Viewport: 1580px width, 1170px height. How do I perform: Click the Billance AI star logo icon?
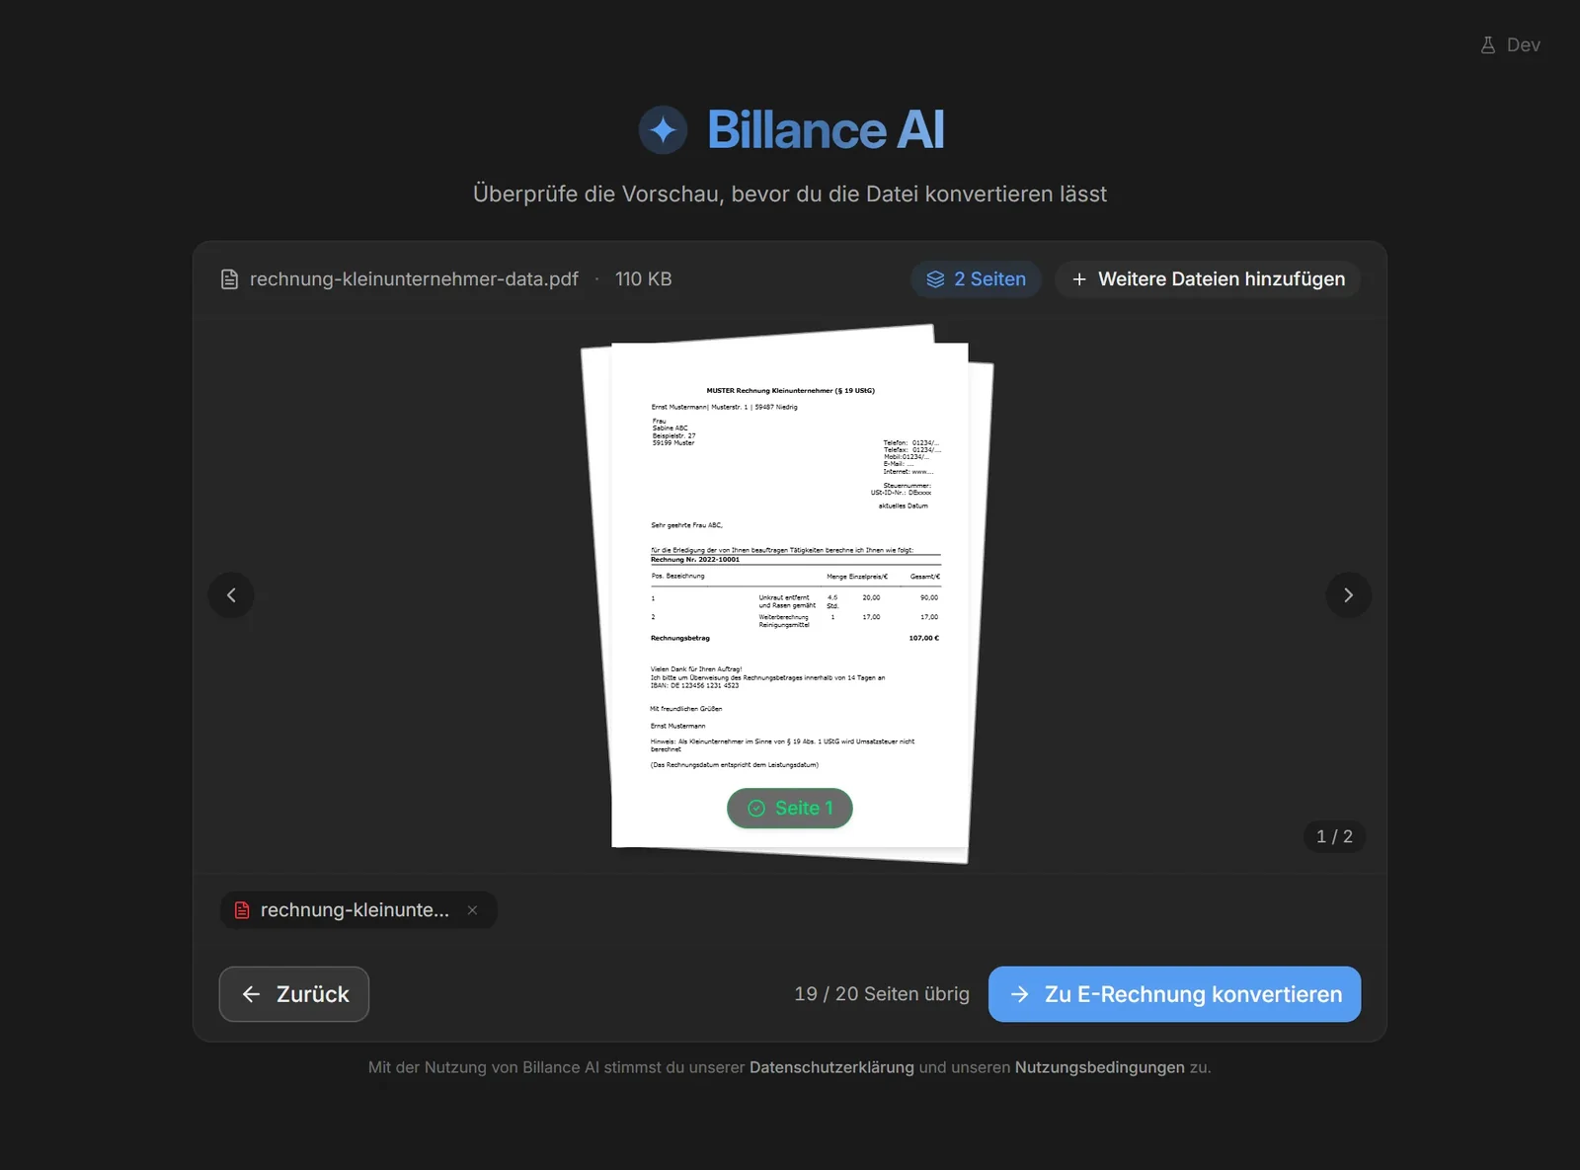[663, 129]
